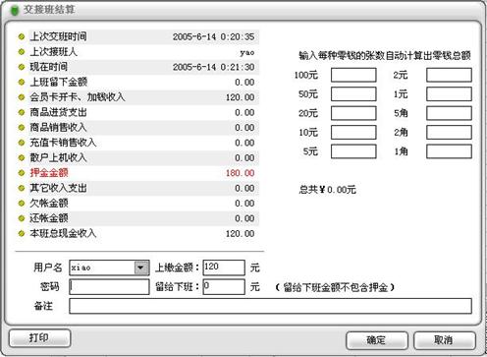Click the bullet icon beside 现在时间
The image size is (487, 357).
point(22,67)
